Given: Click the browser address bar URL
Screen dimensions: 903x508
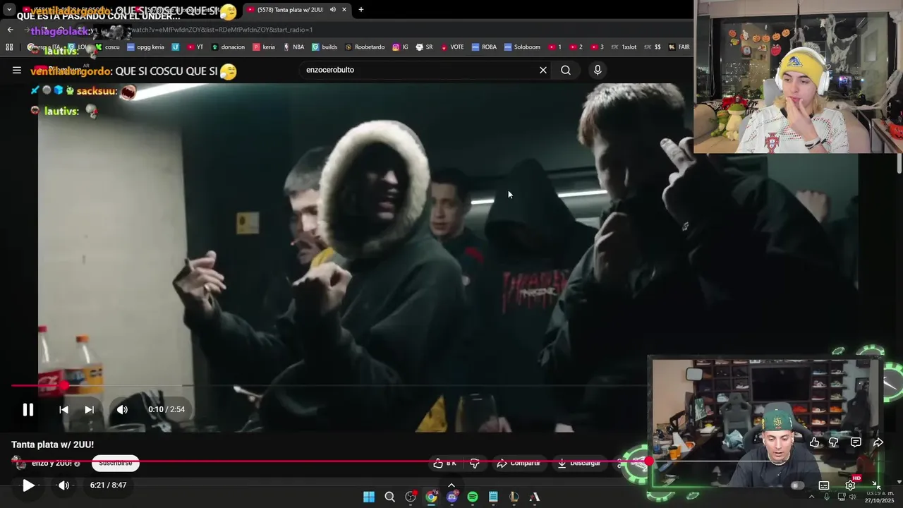Looking at the screenshot, I should pos(222,30).
